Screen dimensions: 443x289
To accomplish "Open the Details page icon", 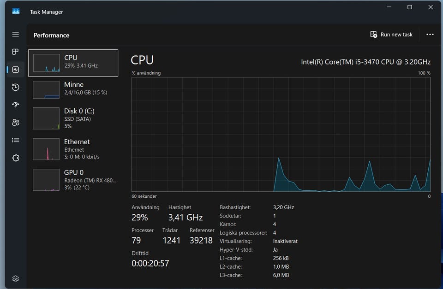I will pyautogui.click(x=16, y=140).
